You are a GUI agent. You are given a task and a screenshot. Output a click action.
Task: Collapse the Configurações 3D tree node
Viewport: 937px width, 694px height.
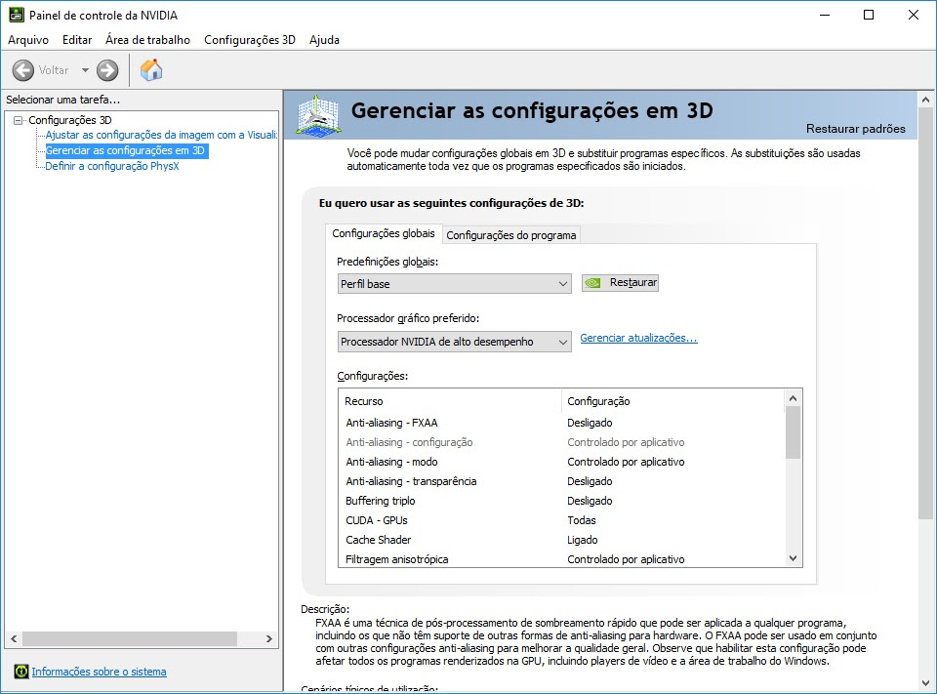pyautogui.click(x=18, y=120)
